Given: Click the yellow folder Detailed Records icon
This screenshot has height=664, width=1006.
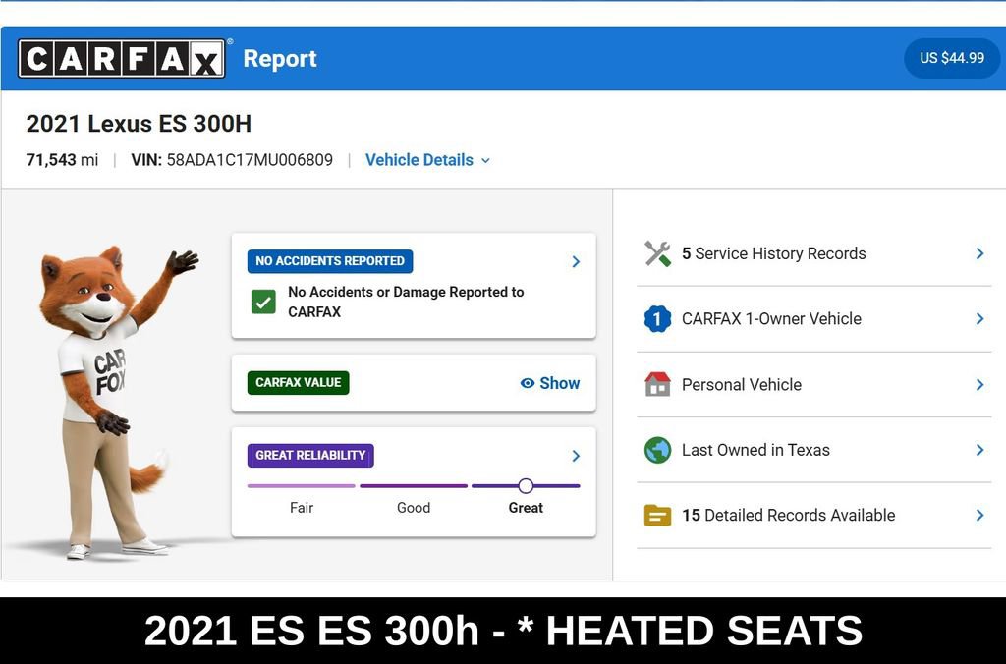Looking at the screenshot, I should 657,515.
